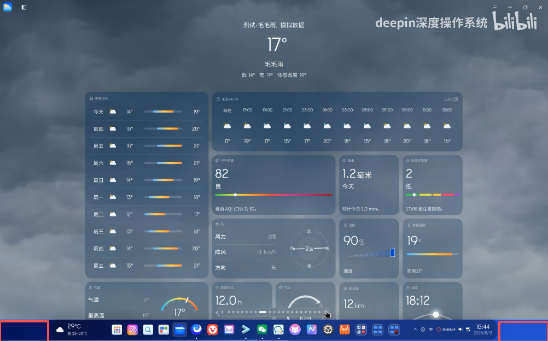This screenshot has height=341, width=548.
Task: Click the 现在 hourly forecast column
Action: (227, 126)
